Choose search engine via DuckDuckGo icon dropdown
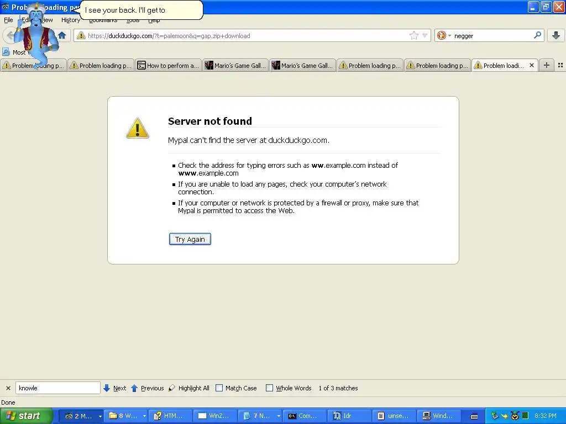 point(444,35)
